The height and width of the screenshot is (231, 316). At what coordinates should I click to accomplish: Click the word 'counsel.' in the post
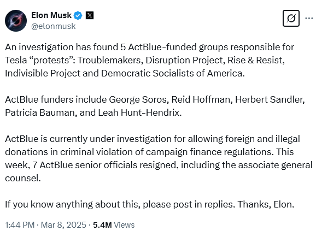[23, 178]
